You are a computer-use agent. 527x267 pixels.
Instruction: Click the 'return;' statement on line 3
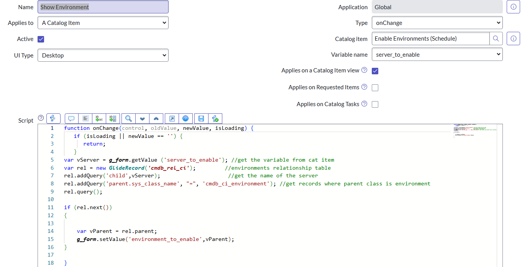tap(94, 144)
